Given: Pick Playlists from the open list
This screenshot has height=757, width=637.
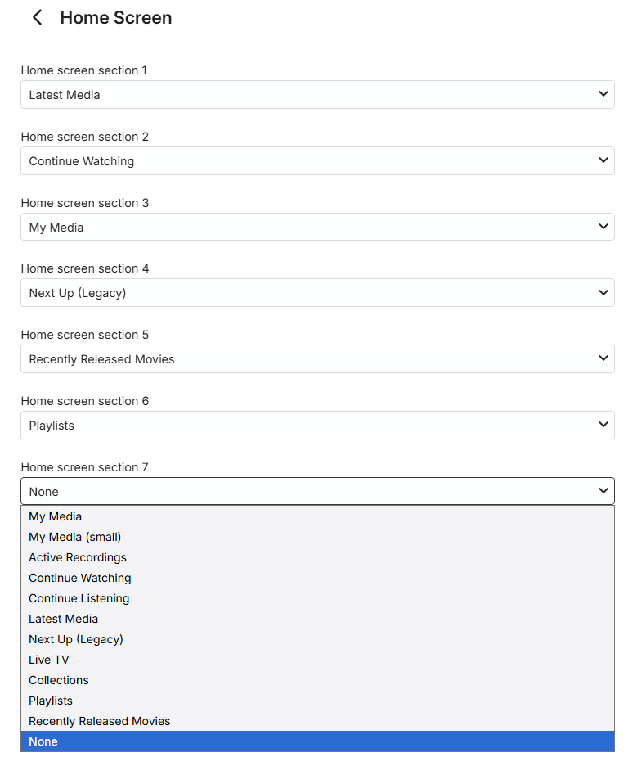Looking at the screenshot, I should tap(51, 701).
